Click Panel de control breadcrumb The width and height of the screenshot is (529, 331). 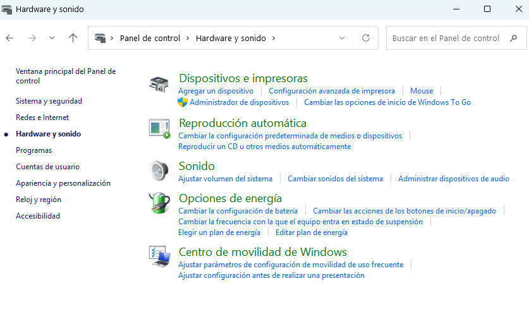tap(150, 38)
